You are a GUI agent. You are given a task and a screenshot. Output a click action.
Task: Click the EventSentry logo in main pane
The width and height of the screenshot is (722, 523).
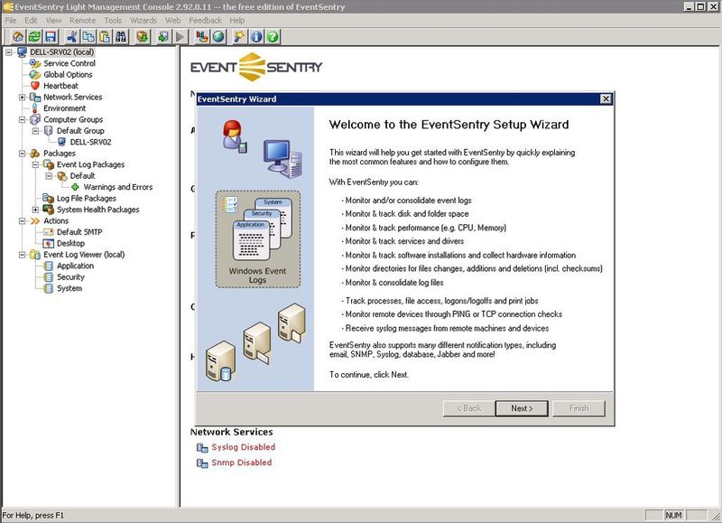[x=256, y=67]
